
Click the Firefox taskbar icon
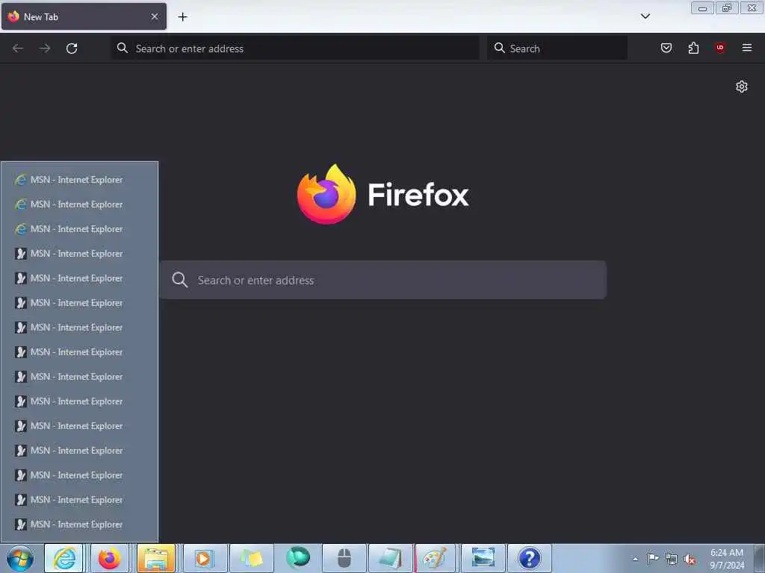click(109, 558)
